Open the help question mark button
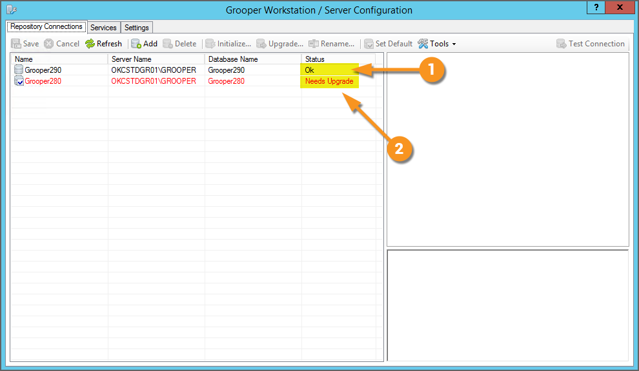This screenshot has width=639, height=371. click(596, 7)
